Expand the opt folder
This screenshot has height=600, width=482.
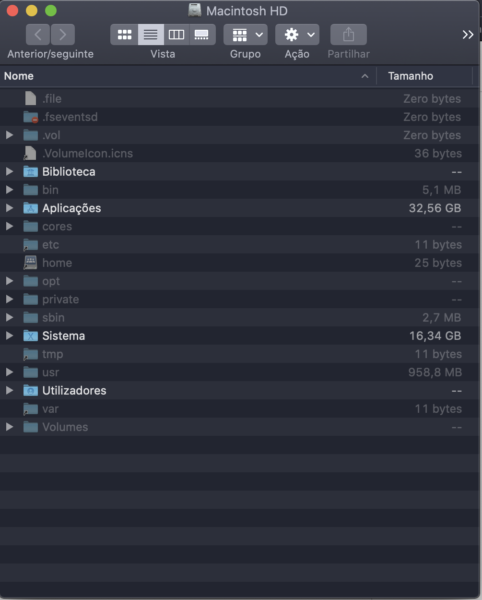tap(10, 281)
